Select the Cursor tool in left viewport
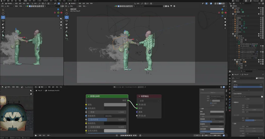The height and width of the screenshot is (139, 265). [3, 13]
